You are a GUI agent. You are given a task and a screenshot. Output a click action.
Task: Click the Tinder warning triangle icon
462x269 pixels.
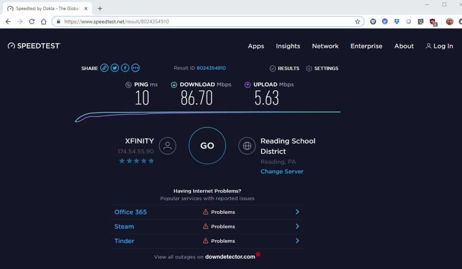coord(205,241)
